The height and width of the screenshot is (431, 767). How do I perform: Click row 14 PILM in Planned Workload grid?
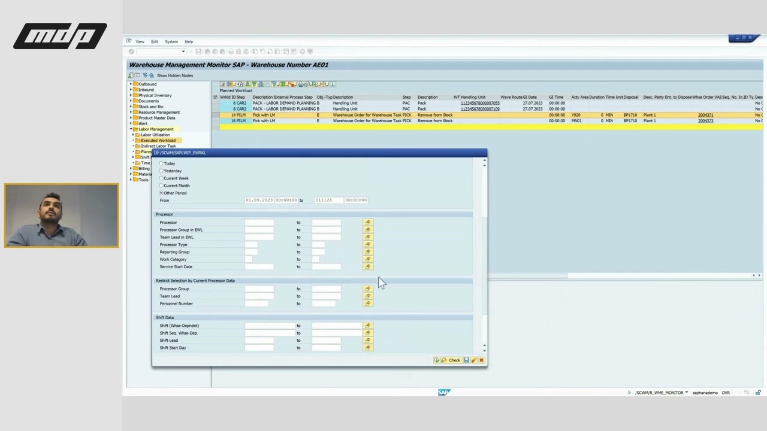(x=487, y=115)
